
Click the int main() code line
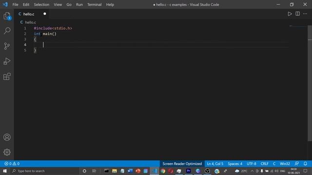(x=45, y=34)
